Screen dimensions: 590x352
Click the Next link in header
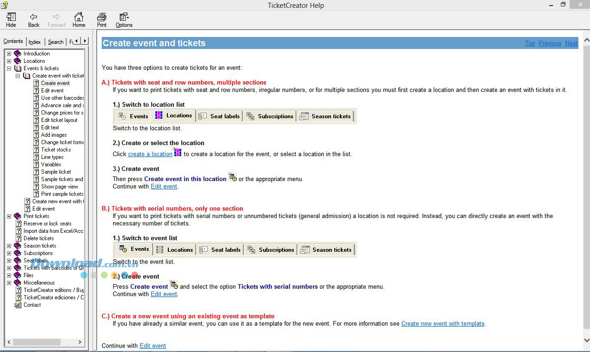tap(571, 43)
